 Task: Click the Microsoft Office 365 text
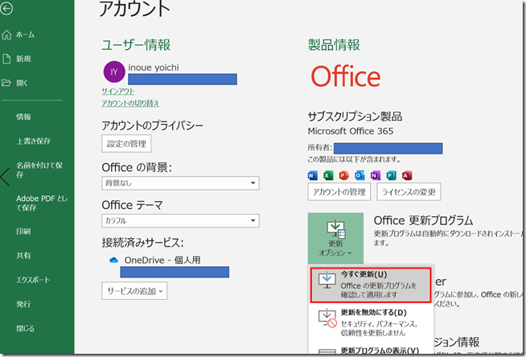(x=350, y=131)
